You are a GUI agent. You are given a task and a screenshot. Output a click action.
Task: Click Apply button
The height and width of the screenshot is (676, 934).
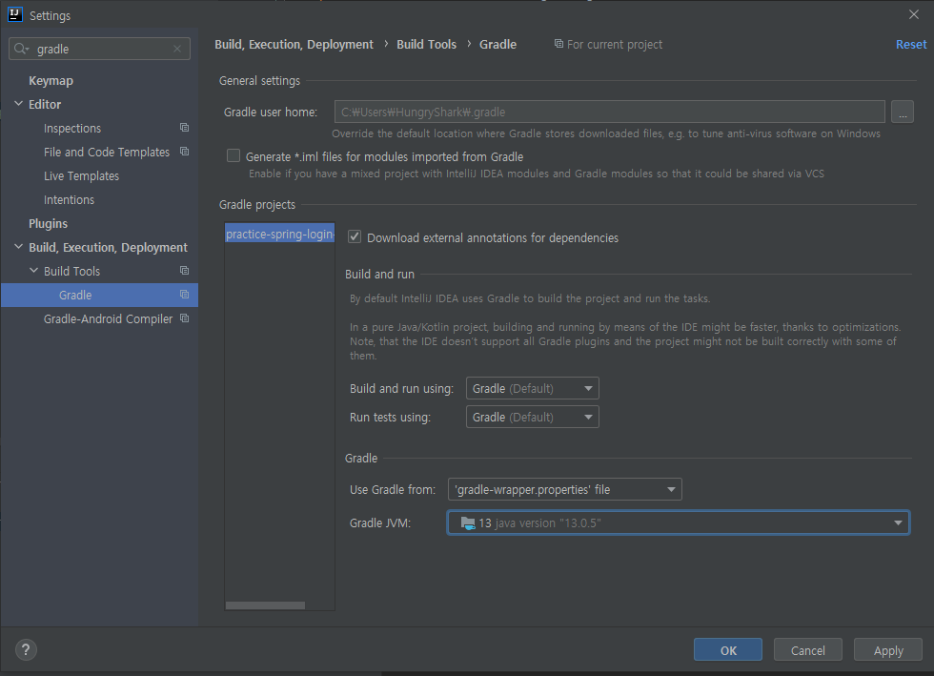[887, 649]
